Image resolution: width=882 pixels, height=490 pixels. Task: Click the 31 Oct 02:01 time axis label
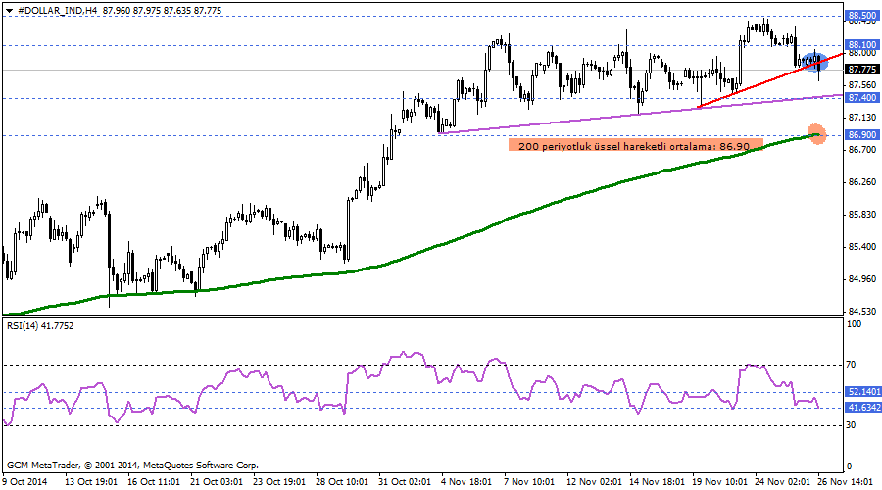[405, 481]
